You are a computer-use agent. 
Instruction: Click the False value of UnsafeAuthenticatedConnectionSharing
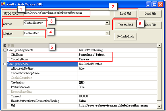[82, 101]
